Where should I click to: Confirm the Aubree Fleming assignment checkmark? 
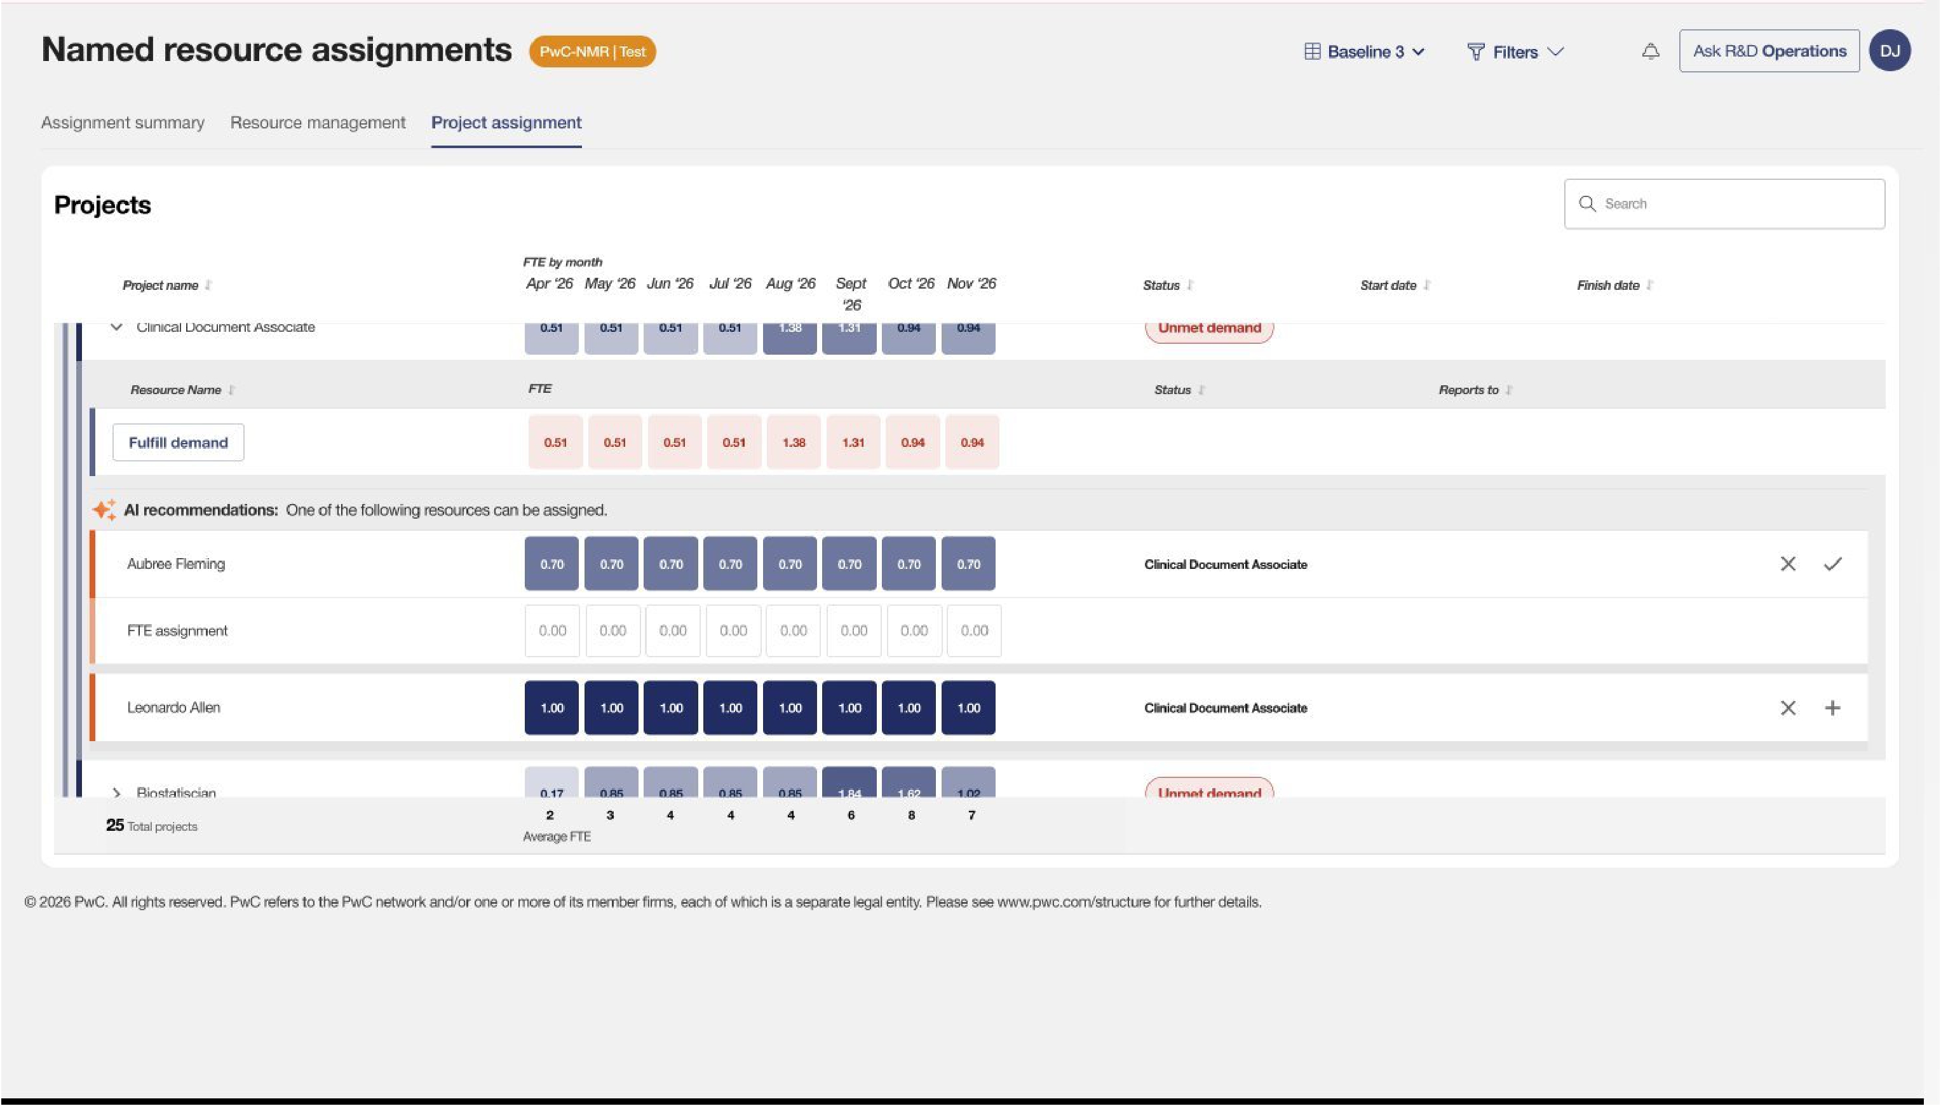(1832, 564)
